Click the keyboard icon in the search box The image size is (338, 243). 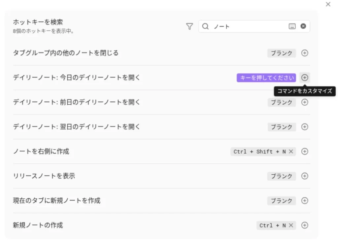point(292,26)
